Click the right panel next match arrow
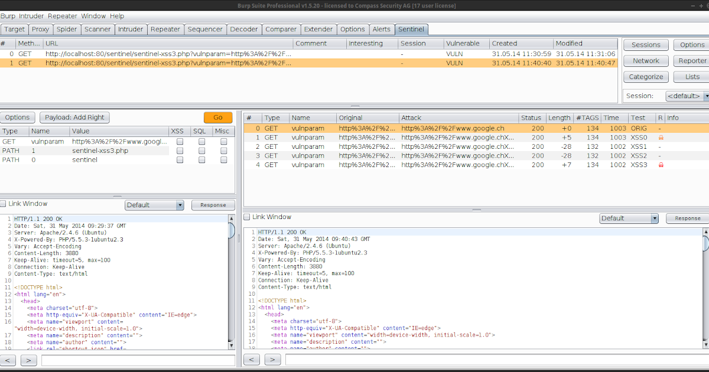Screen dimensions: 709x372 [x=272, y=360]
